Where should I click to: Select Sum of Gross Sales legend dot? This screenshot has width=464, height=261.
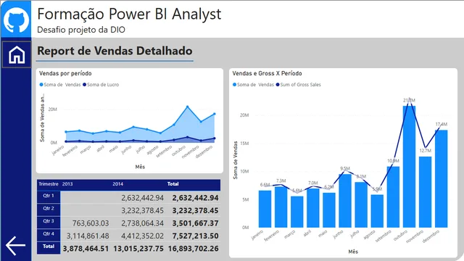tap(278, 85)
